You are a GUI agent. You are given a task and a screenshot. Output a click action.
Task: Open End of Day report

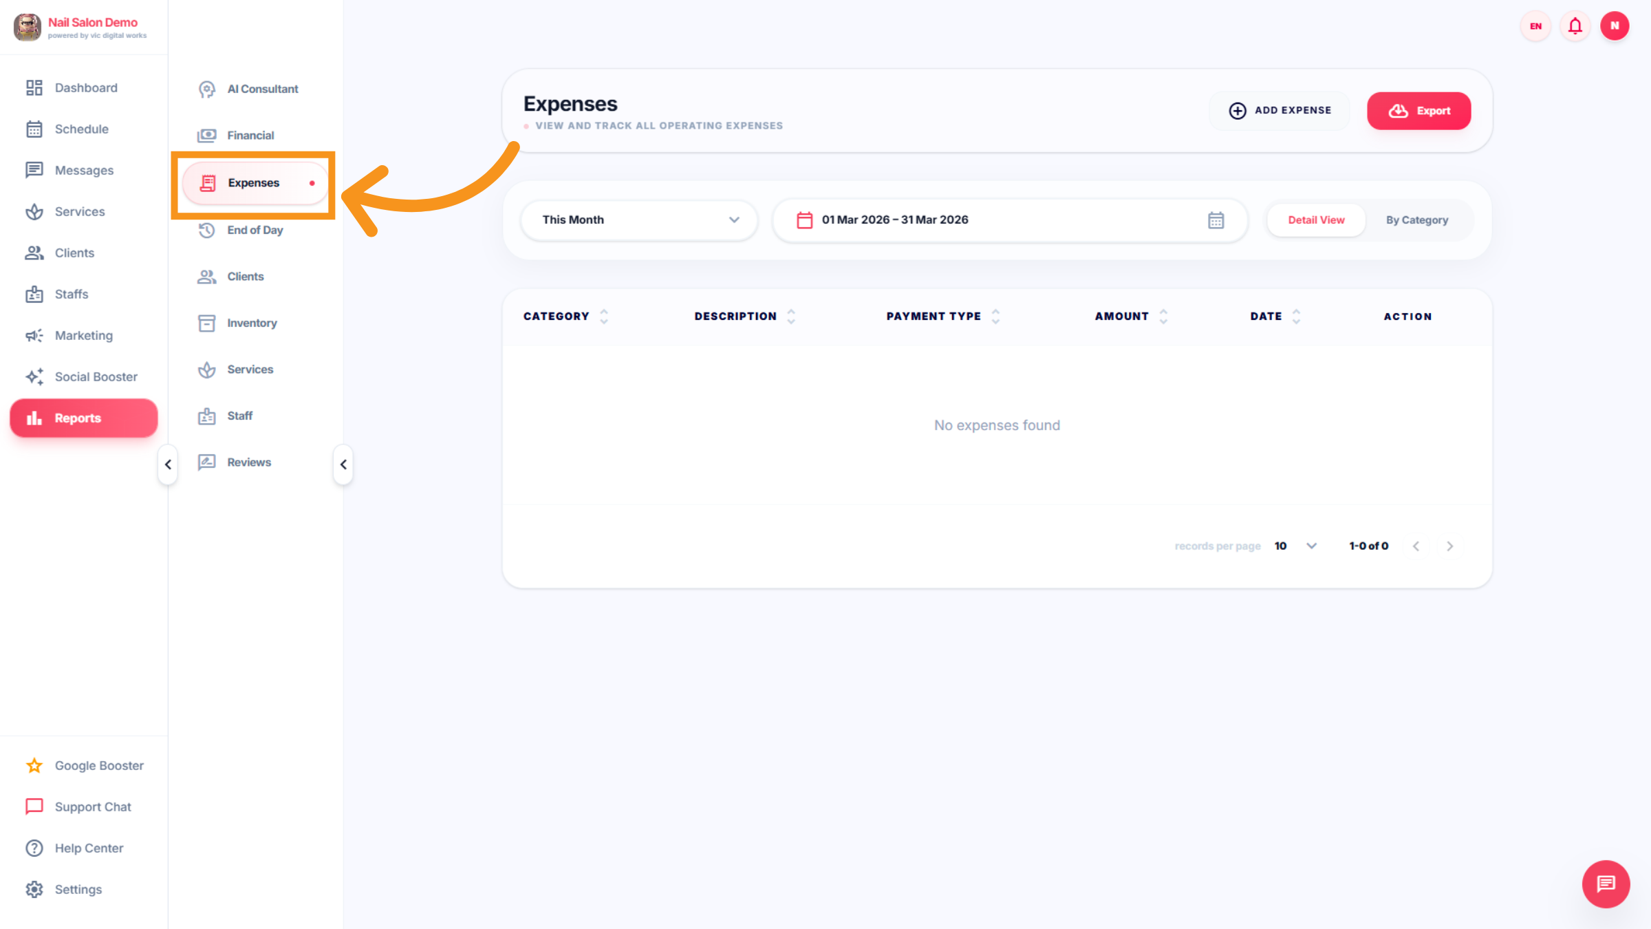point(255,230)
